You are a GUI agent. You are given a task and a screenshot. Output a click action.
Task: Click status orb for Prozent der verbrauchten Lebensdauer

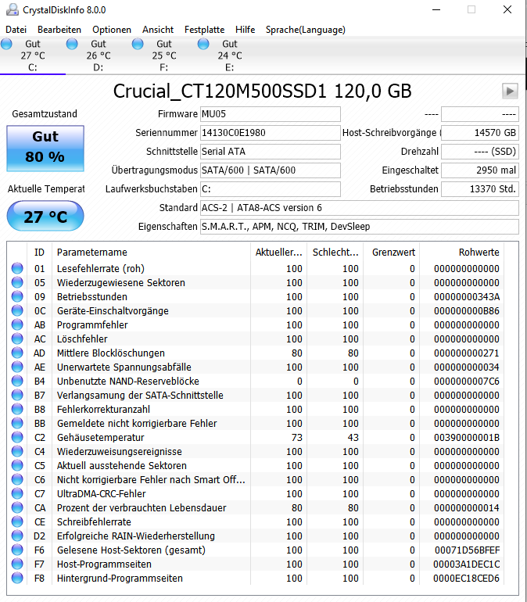pos(17,507)
